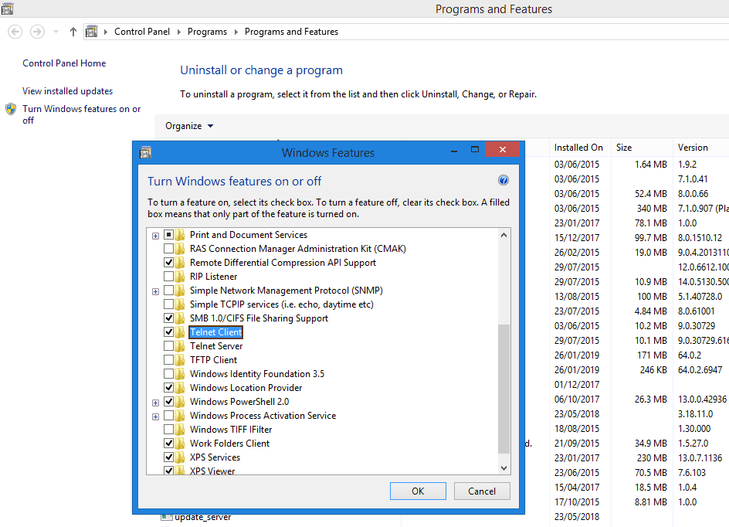This screenshot has height=527, width=729.
Task: Click the folder icon beside Work Folders Client
Action: pos(180,444)
